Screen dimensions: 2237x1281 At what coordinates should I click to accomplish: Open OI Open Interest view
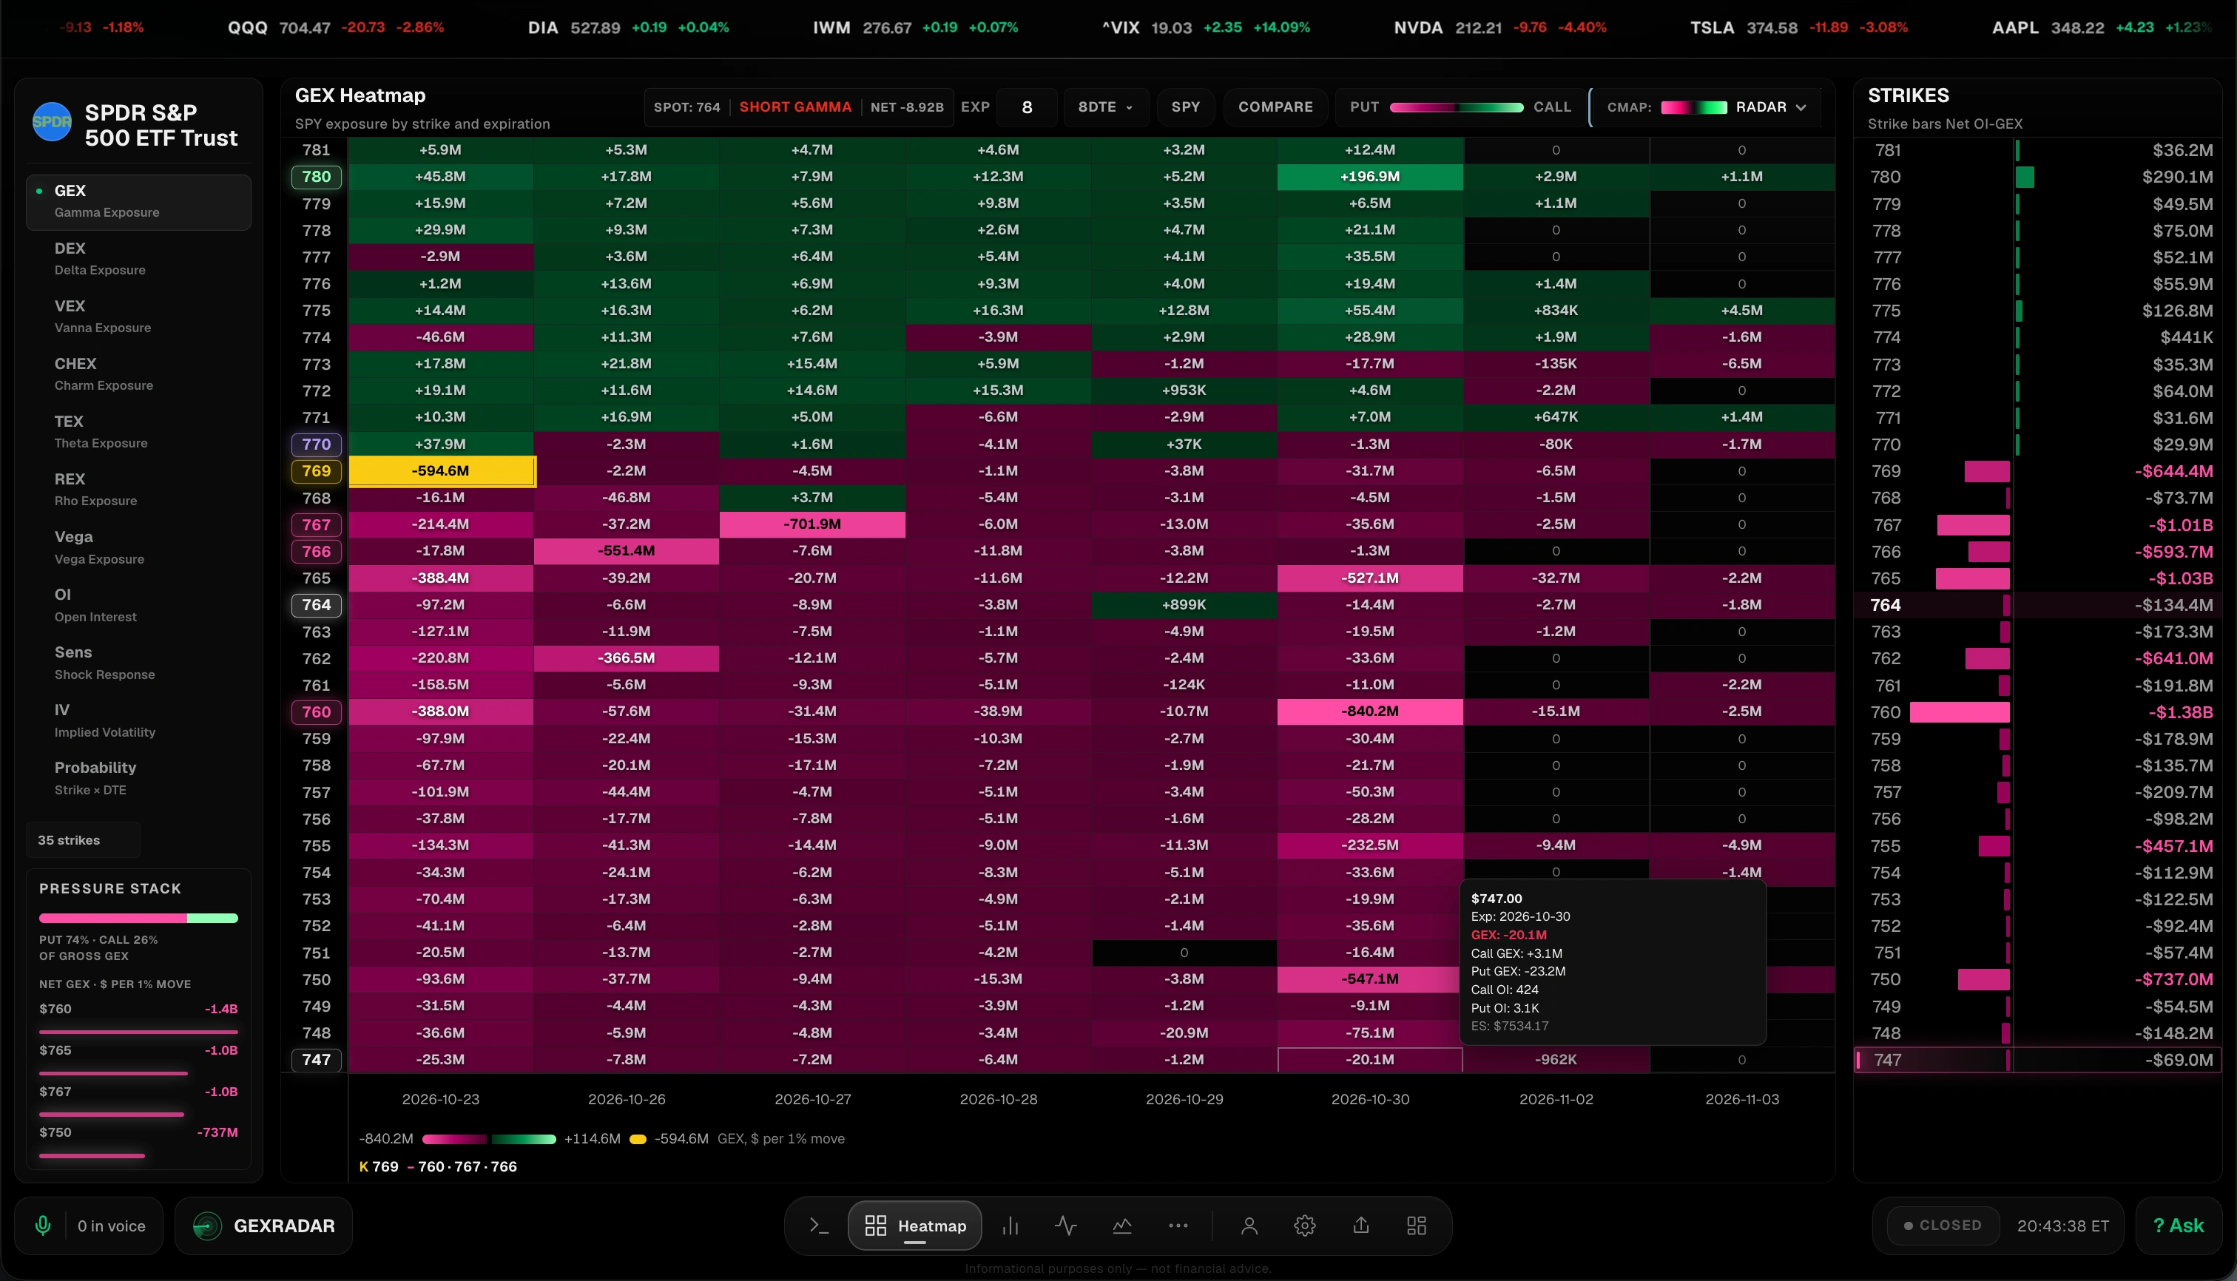138,605
